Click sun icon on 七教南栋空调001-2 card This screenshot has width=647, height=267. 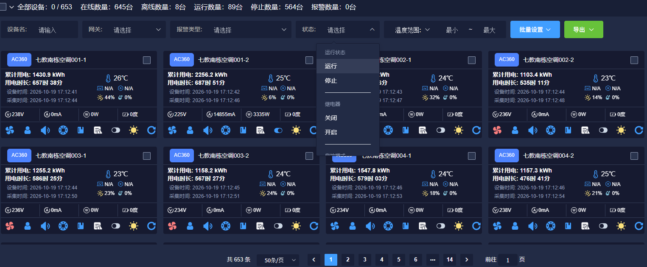pos(296,130)
